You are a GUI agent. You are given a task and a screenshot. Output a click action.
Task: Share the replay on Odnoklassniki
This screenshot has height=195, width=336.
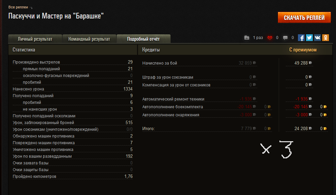pyautogui.click(x=326, y=38)
